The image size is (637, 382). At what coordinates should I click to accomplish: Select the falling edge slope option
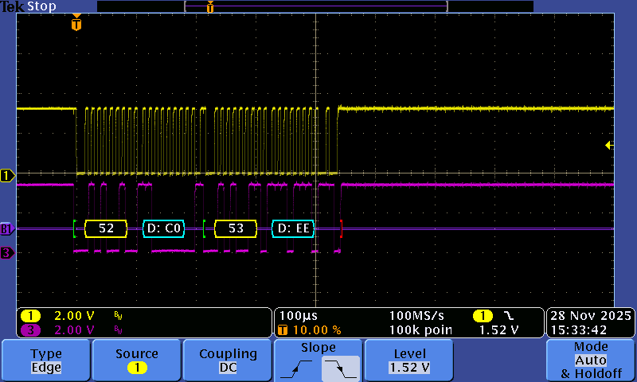coord(341,368)
